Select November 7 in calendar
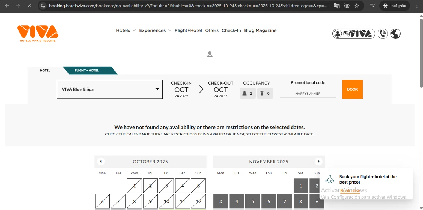 [x=285, y=201]
